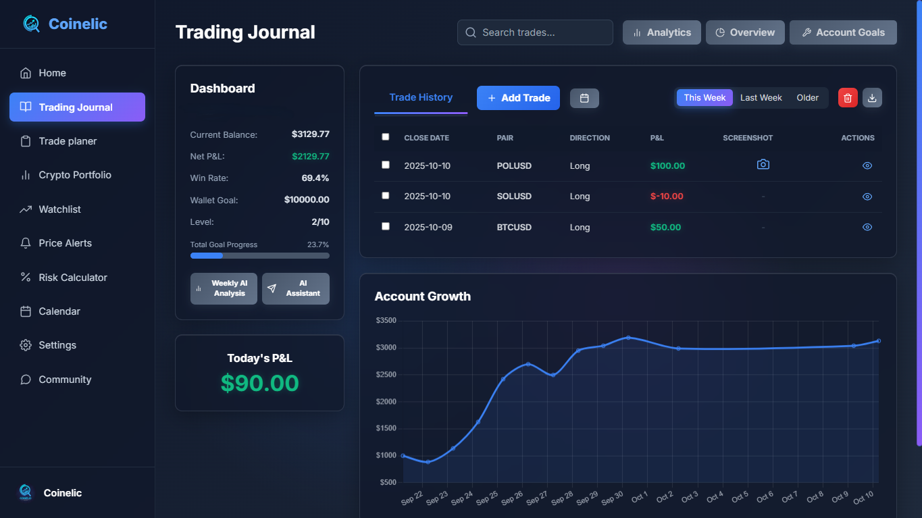
Task: Select the Older trades filter
Action: tap(807, 97)
